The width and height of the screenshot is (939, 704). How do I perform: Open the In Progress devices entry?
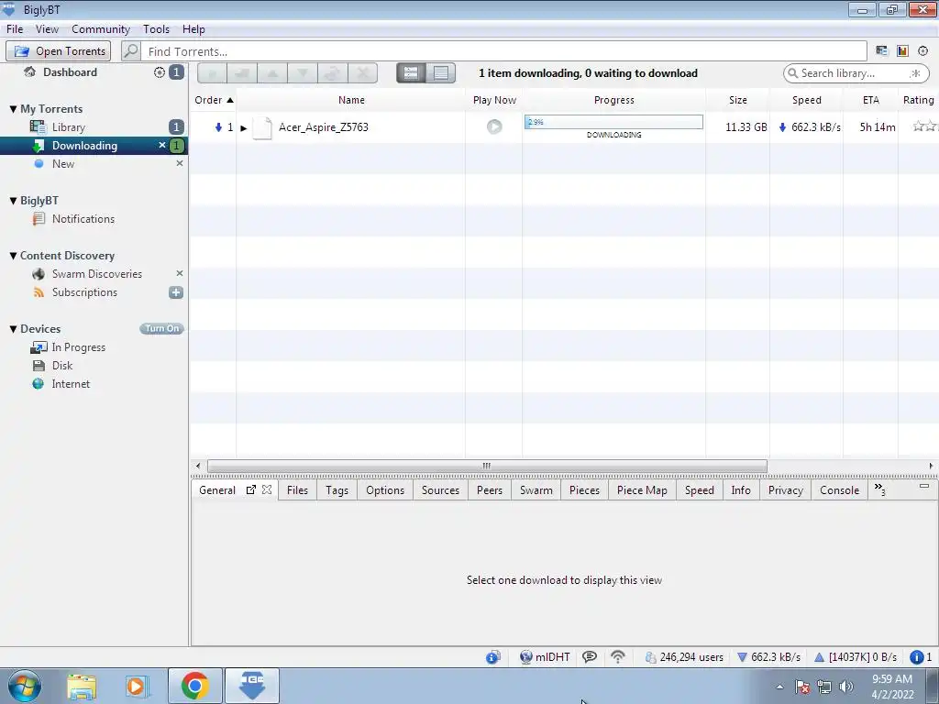point(78,347)
